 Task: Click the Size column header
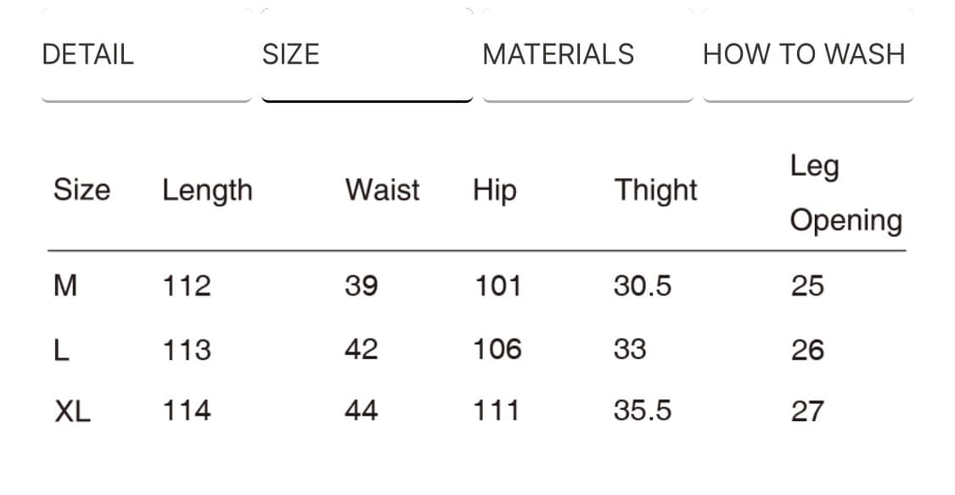(x=81, y=189)
